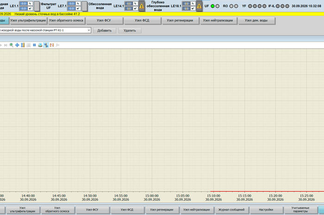The image size is (324, 215).
Task: Click the vertical axis scaling icon
Action: (23, 45)
